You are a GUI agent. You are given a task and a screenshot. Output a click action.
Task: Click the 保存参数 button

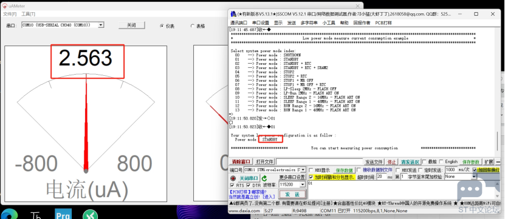471,162
